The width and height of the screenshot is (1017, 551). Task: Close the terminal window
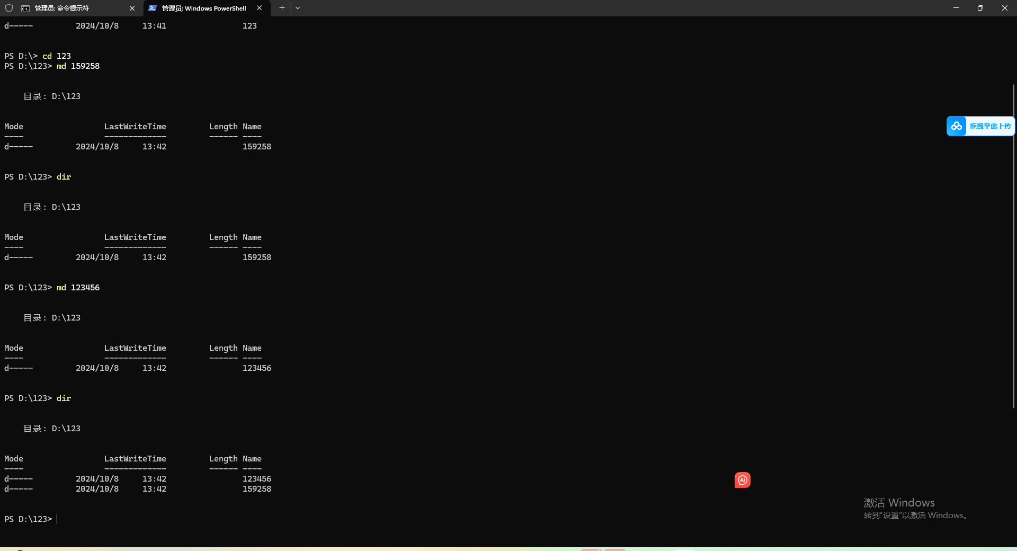[1005, 8]
